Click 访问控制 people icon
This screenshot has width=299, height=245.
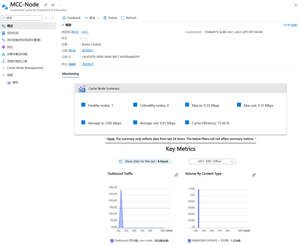(x=4, y=40)
